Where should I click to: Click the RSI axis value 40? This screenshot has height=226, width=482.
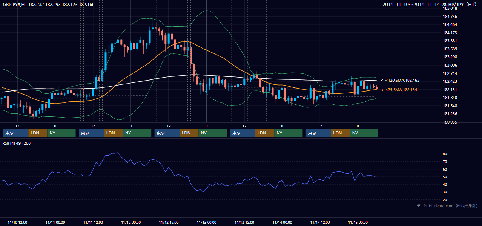pos(445,184)
